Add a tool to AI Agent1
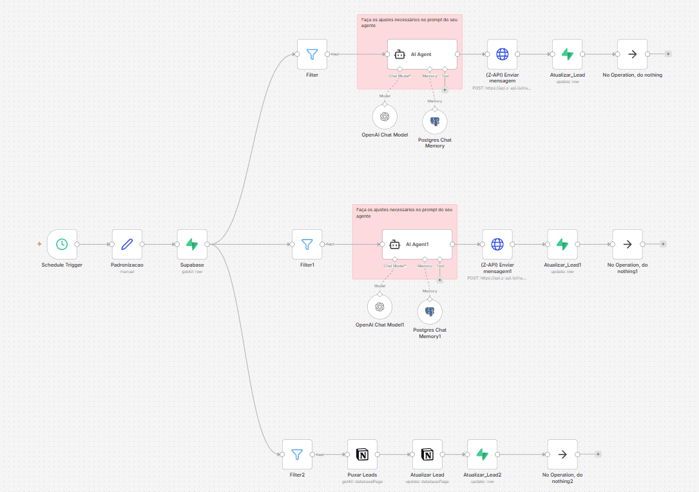Screen dimensions: 699x492 (439, 280)
